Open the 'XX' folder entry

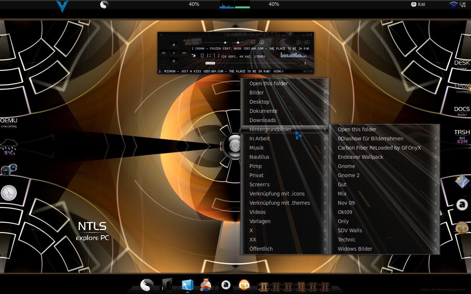click(x=285, y=240)
